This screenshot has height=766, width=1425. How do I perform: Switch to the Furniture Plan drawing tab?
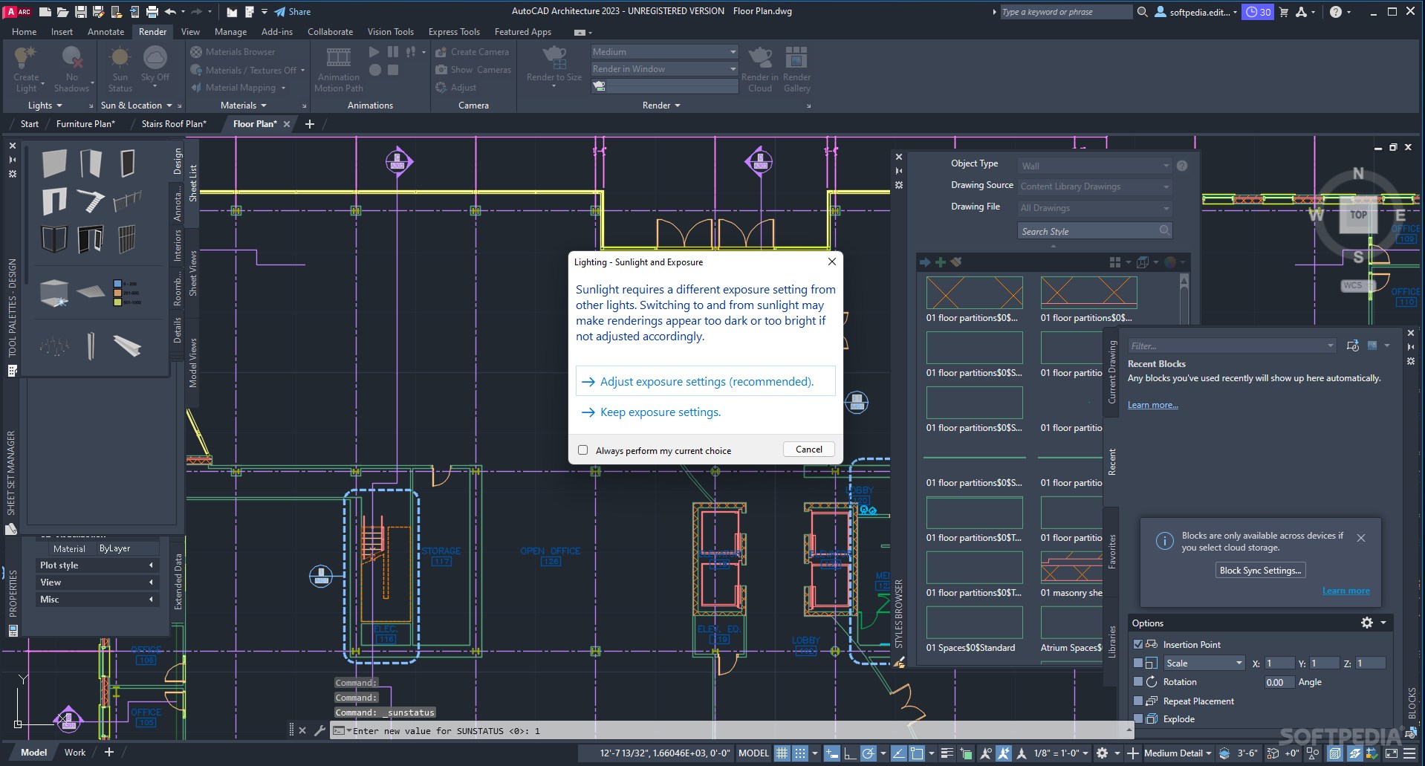click(x=85, y=124)
